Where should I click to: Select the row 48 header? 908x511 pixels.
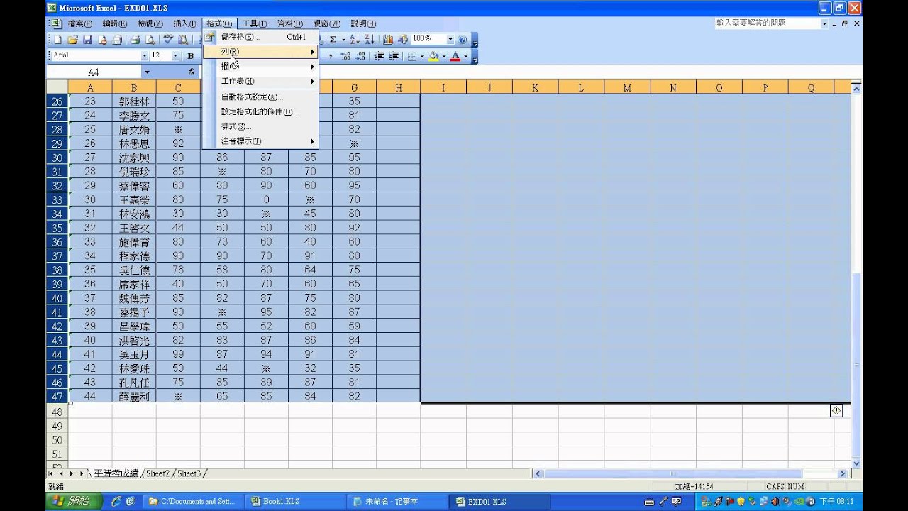pos(57,412)
